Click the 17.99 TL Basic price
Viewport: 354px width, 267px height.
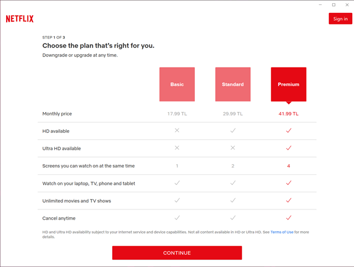point(177,114)
